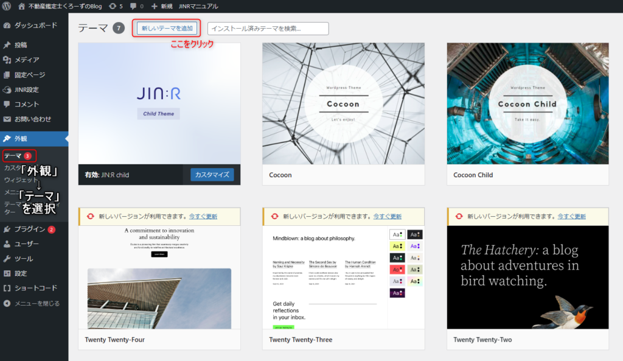Click the media icon beside メディア
Viewport: 623px width, 361px height.
coord(7,60)
